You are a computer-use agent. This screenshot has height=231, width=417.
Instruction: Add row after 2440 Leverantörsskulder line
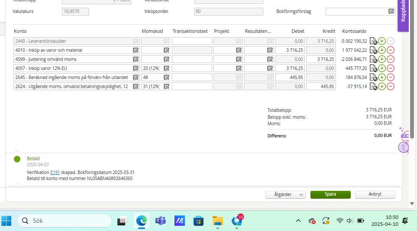tap(382, 41)
